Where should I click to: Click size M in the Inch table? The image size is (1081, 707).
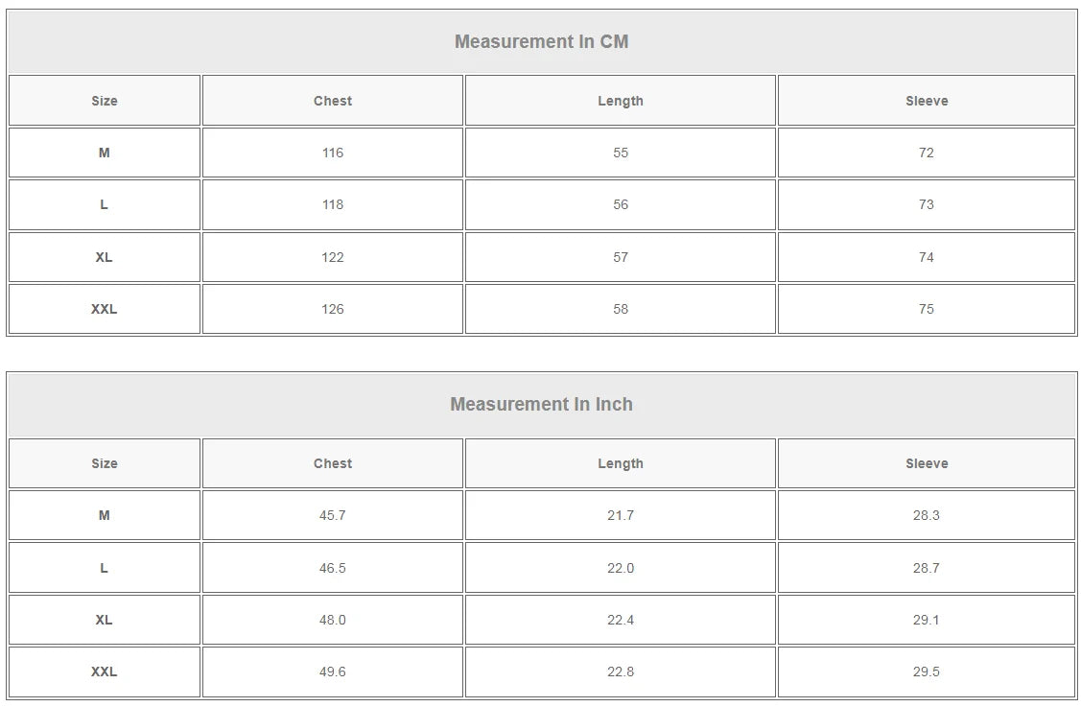tap(104, 515)
